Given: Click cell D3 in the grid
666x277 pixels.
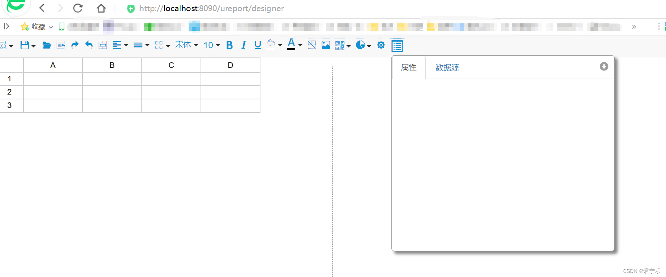Looking at the screenshot, I should [x=230, y=105].
